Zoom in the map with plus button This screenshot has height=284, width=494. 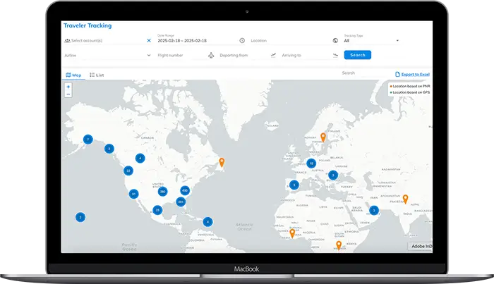click(68, 87)
